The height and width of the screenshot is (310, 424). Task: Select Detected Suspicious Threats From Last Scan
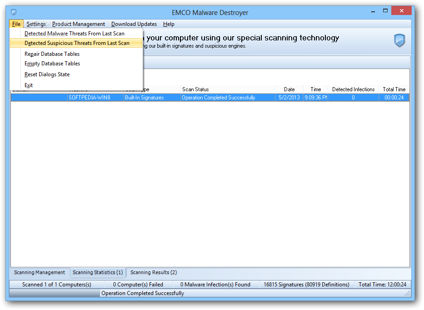point(76,43)
